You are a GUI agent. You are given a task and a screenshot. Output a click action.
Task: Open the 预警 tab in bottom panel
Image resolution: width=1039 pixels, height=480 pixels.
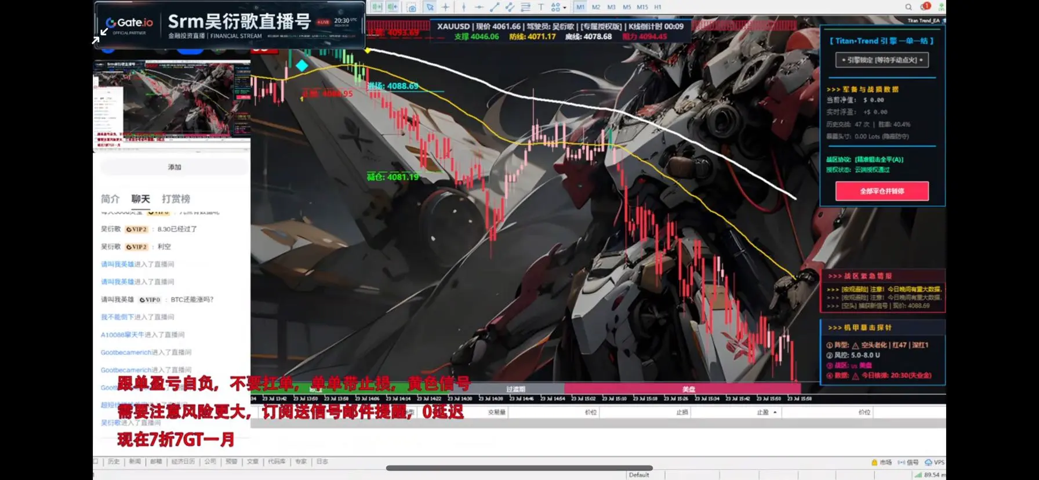coord(231,461)
